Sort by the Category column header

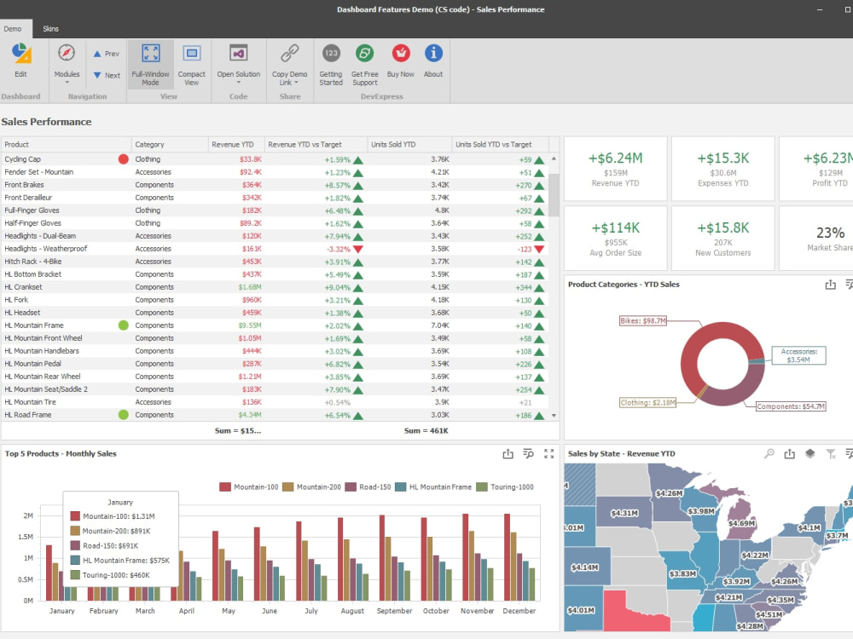170,145
